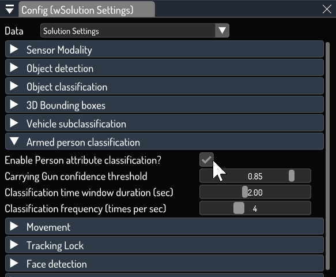Expand the Sensor Modality section arrow

(14, 50)
